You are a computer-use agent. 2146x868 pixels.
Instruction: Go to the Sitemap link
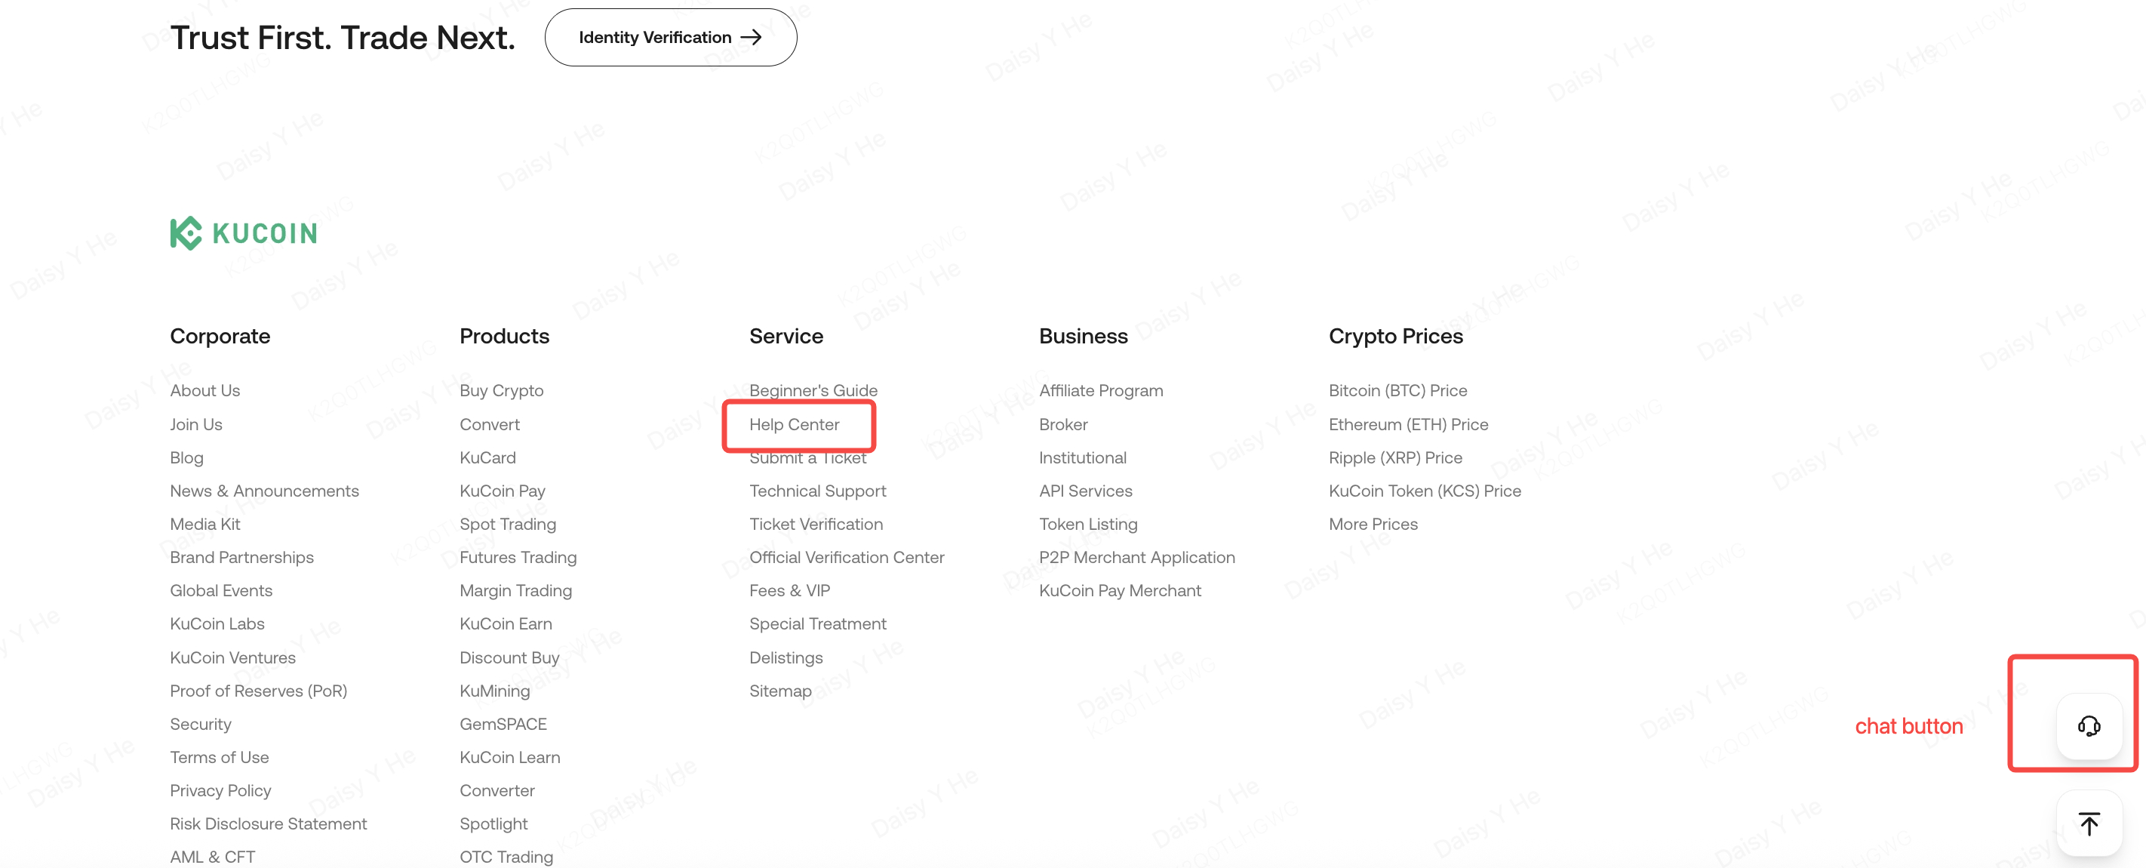779,691
